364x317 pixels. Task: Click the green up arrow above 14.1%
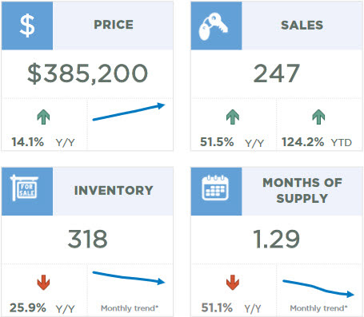pos(43,117)
